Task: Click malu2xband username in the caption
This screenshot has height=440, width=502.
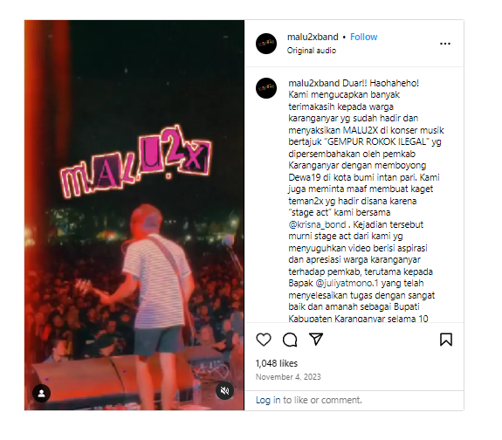Action: 313,83
